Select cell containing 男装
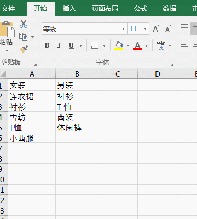The image size is (197, 219). (x=77, y=85)
